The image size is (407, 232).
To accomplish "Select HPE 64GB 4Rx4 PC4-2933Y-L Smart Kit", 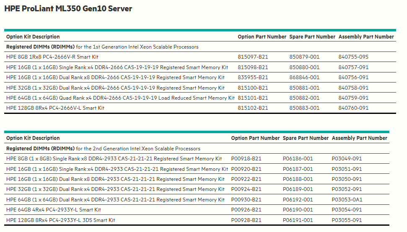I will tap(54, 210).
